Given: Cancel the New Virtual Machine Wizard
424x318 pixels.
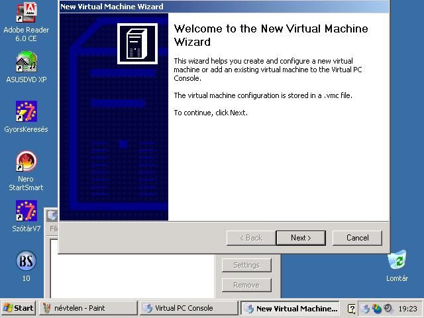Looking at the screenshot, I should coord(357,238).
